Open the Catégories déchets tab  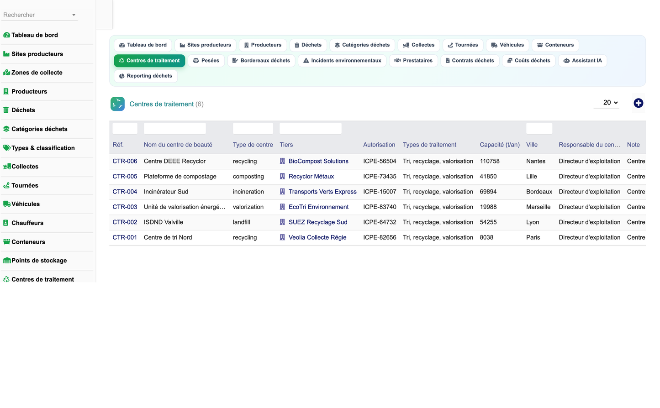[x=362, y=45]
